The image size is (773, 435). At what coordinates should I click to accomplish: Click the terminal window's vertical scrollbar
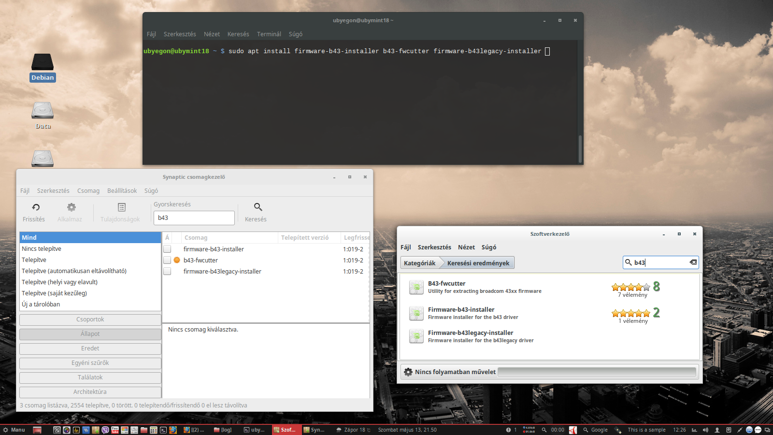(580, 149)
